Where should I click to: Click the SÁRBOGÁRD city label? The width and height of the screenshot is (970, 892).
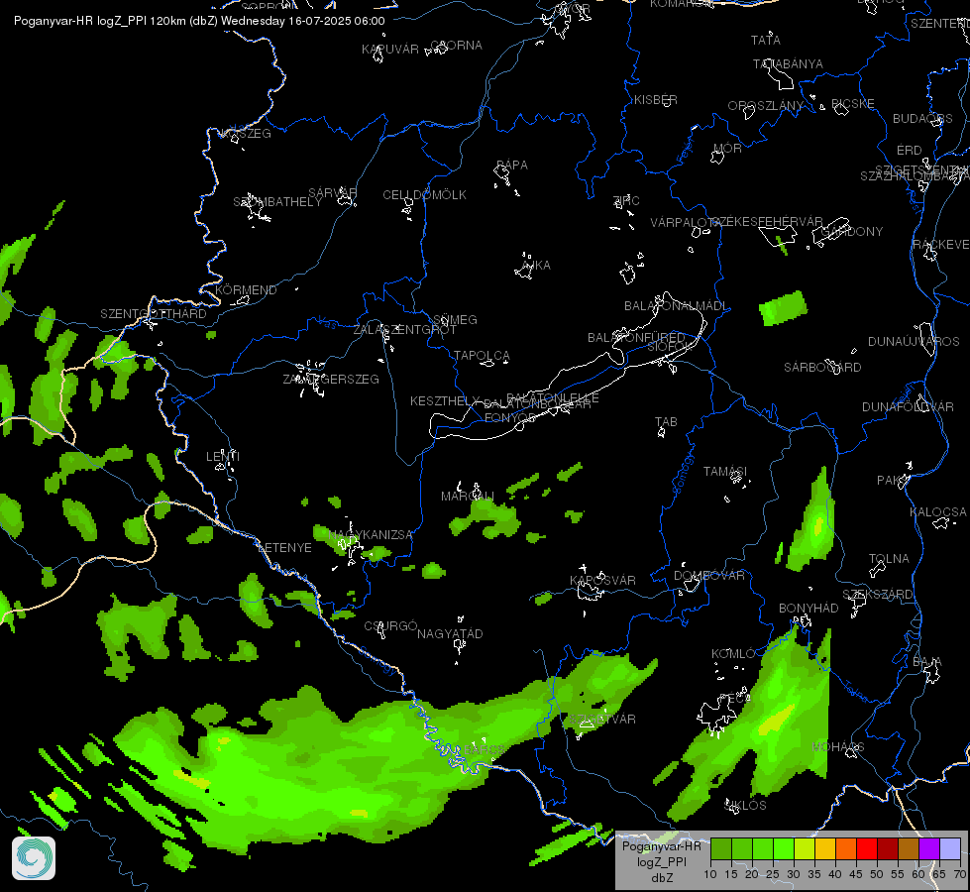coord(822,367)
